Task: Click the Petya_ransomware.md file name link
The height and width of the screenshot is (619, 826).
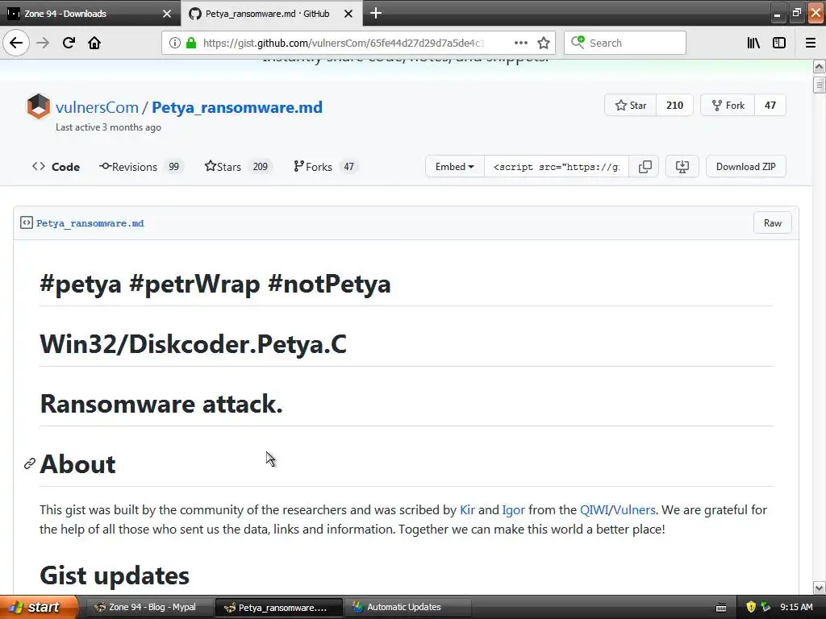Action: [x=90, y=223]
